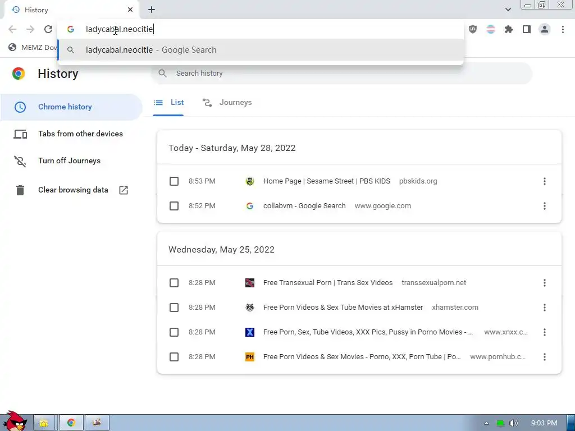Click the PH pornhub favicon
The image size is (575, 431).
(x=250, y=357)
